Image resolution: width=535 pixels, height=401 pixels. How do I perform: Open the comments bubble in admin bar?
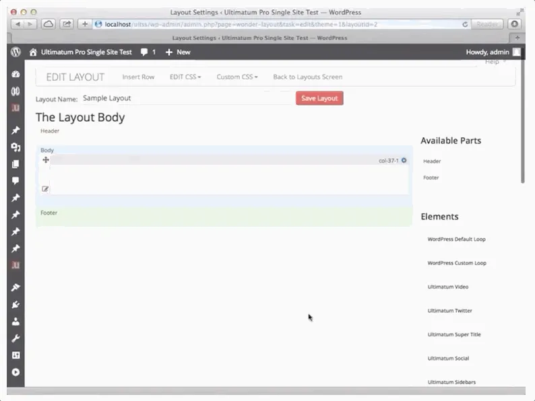click(144, 52)
